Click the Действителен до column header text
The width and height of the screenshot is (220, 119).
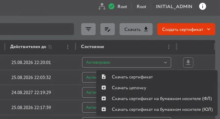click(28, 47)
